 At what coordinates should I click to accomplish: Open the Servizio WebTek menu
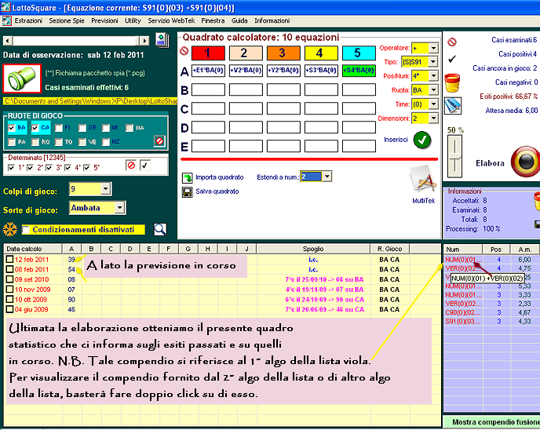[171, 20]
